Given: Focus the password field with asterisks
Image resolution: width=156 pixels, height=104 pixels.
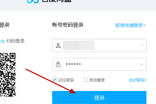Looking at the screenshot, I should (99, 64).
